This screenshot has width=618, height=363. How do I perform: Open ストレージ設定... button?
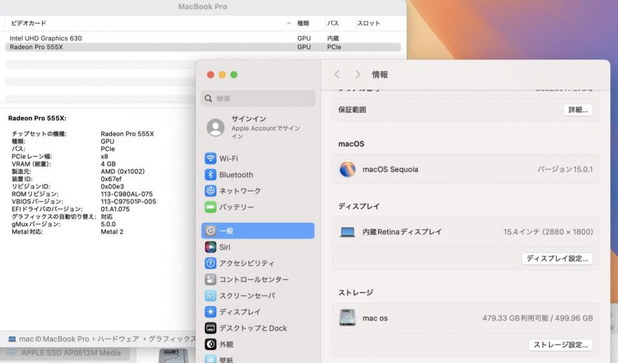tap(561, 345)
